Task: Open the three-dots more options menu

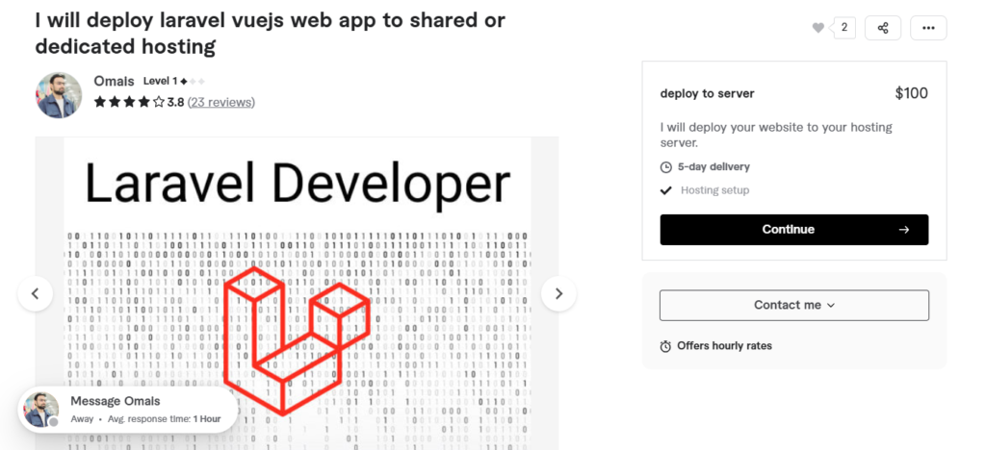Action: point(928,28)
